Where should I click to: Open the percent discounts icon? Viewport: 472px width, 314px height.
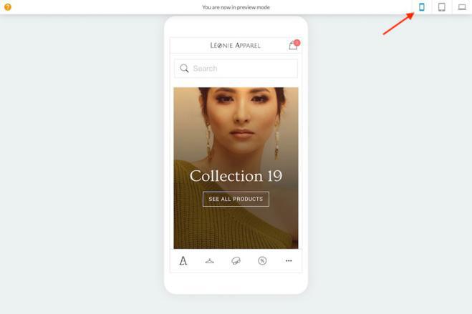tap(262, 261)
